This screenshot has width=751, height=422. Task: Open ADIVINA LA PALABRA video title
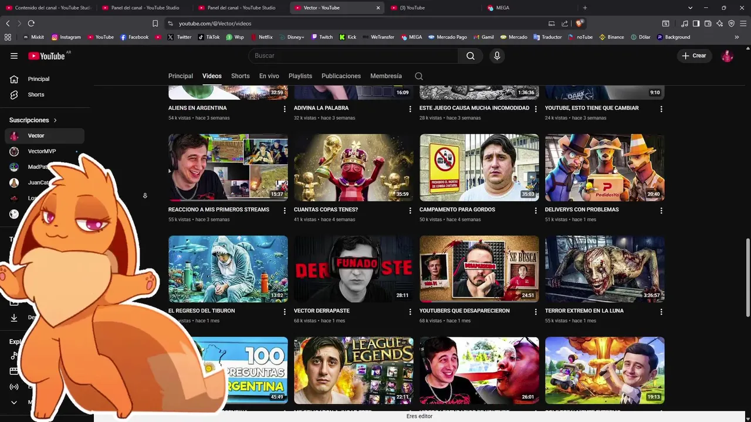pos(322,108)
